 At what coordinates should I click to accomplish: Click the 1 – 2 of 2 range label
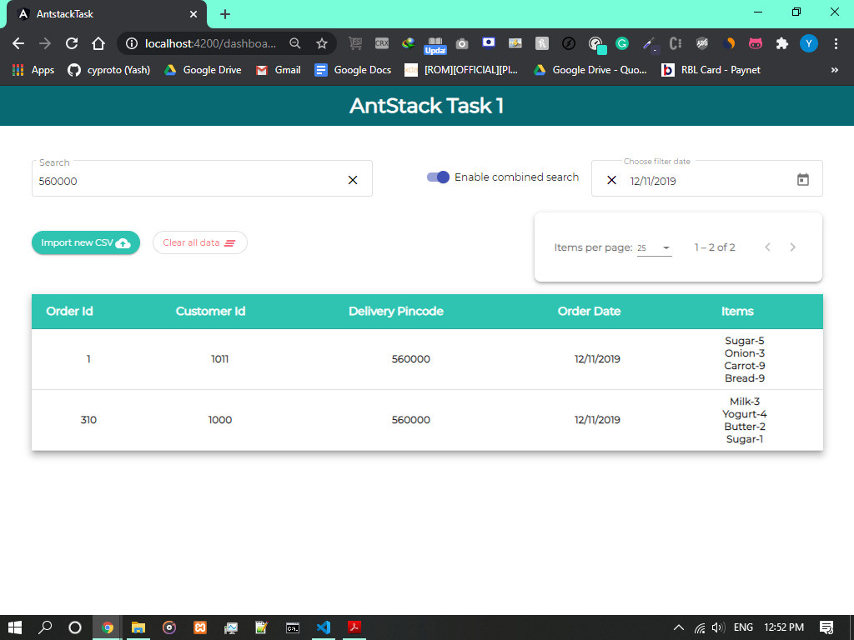[x=715, y=247]
